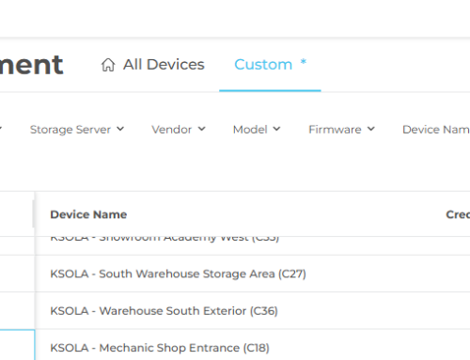Viewport: 470px width, 360px height.
Task: Select KSOLA - Warehouse South Exterior (C36)
Action: pos(164,311)
